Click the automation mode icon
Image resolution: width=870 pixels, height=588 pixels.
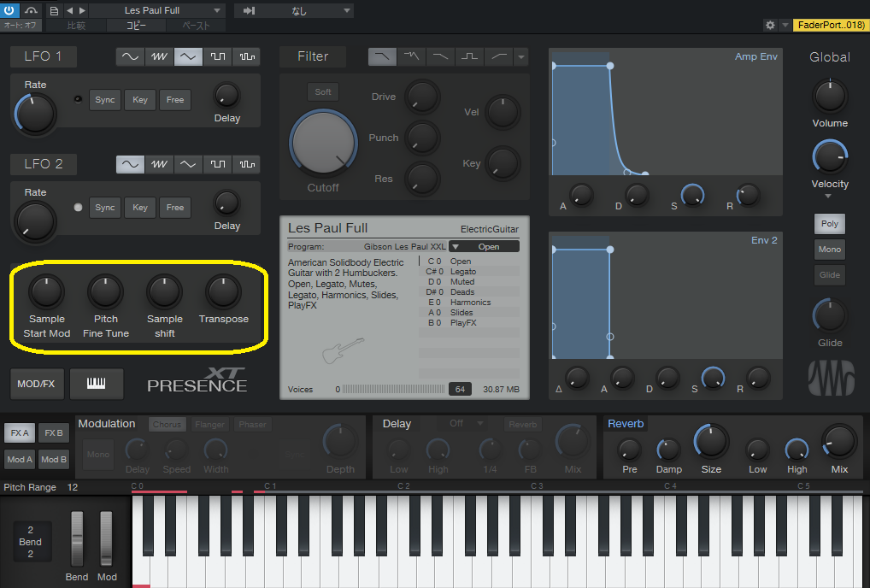tap(31, 10)
